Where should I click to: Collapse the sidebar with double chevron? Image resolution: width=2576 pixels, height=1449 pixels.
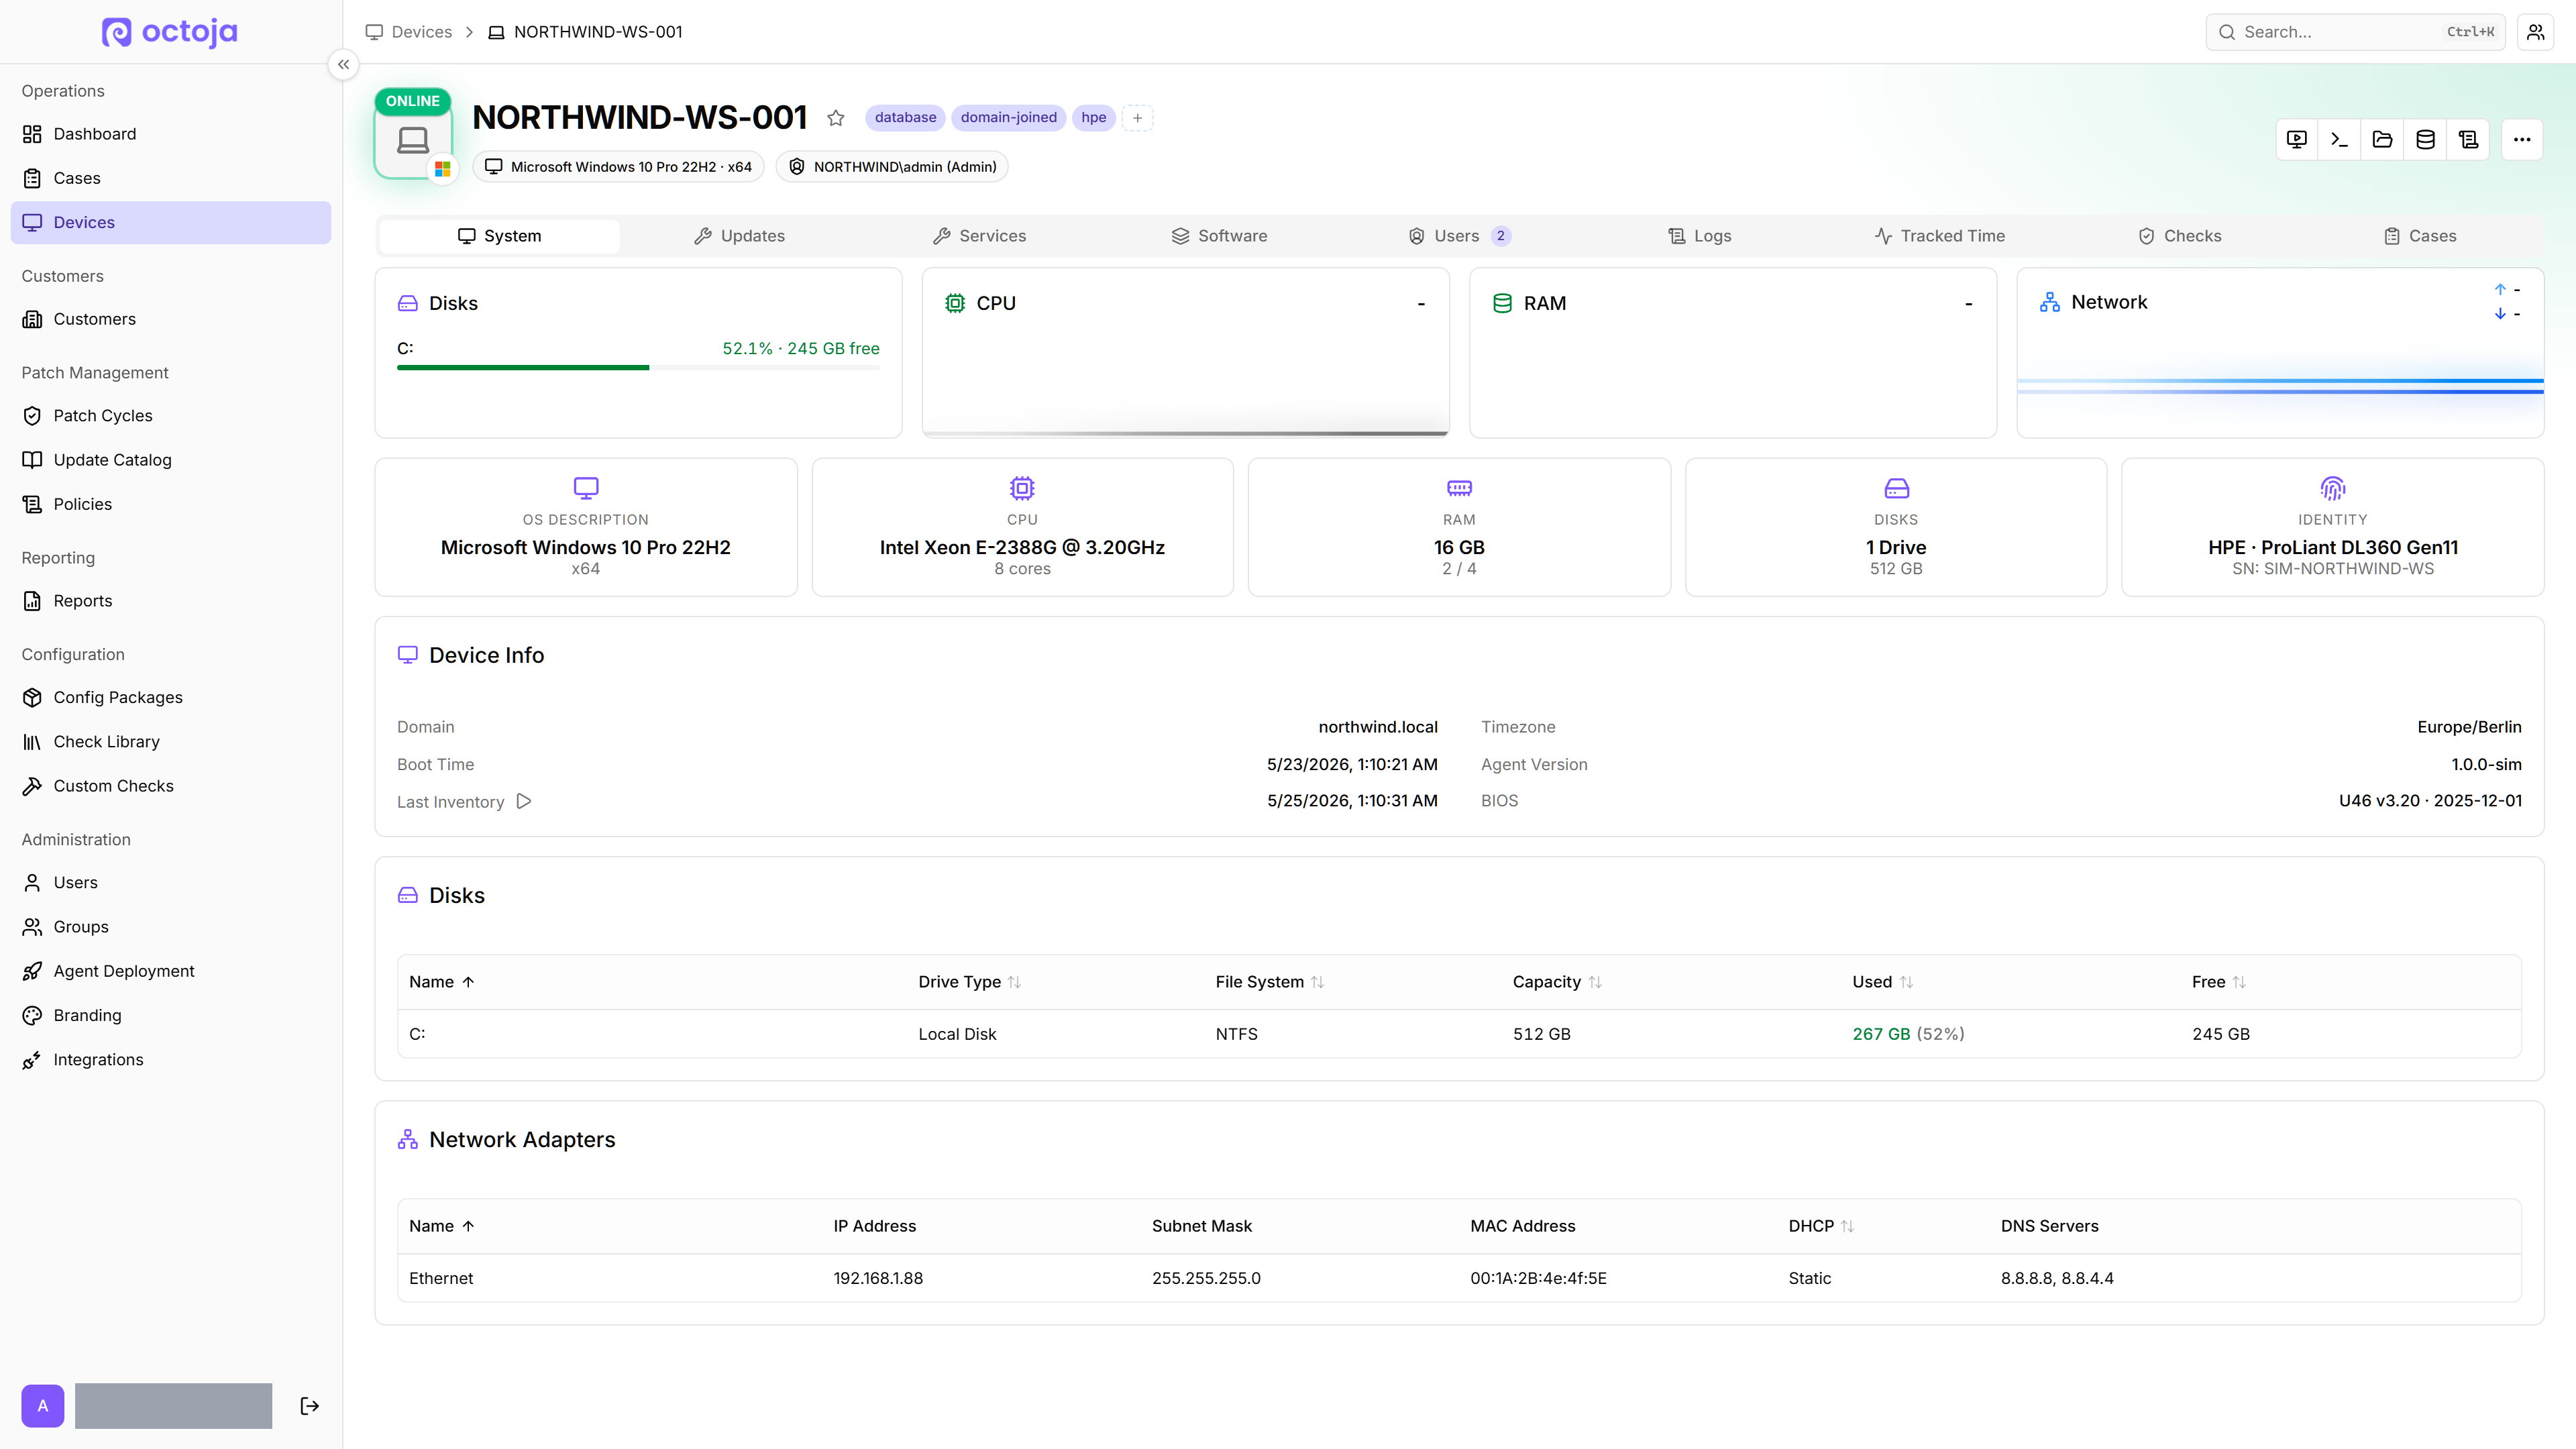(343, 65)
